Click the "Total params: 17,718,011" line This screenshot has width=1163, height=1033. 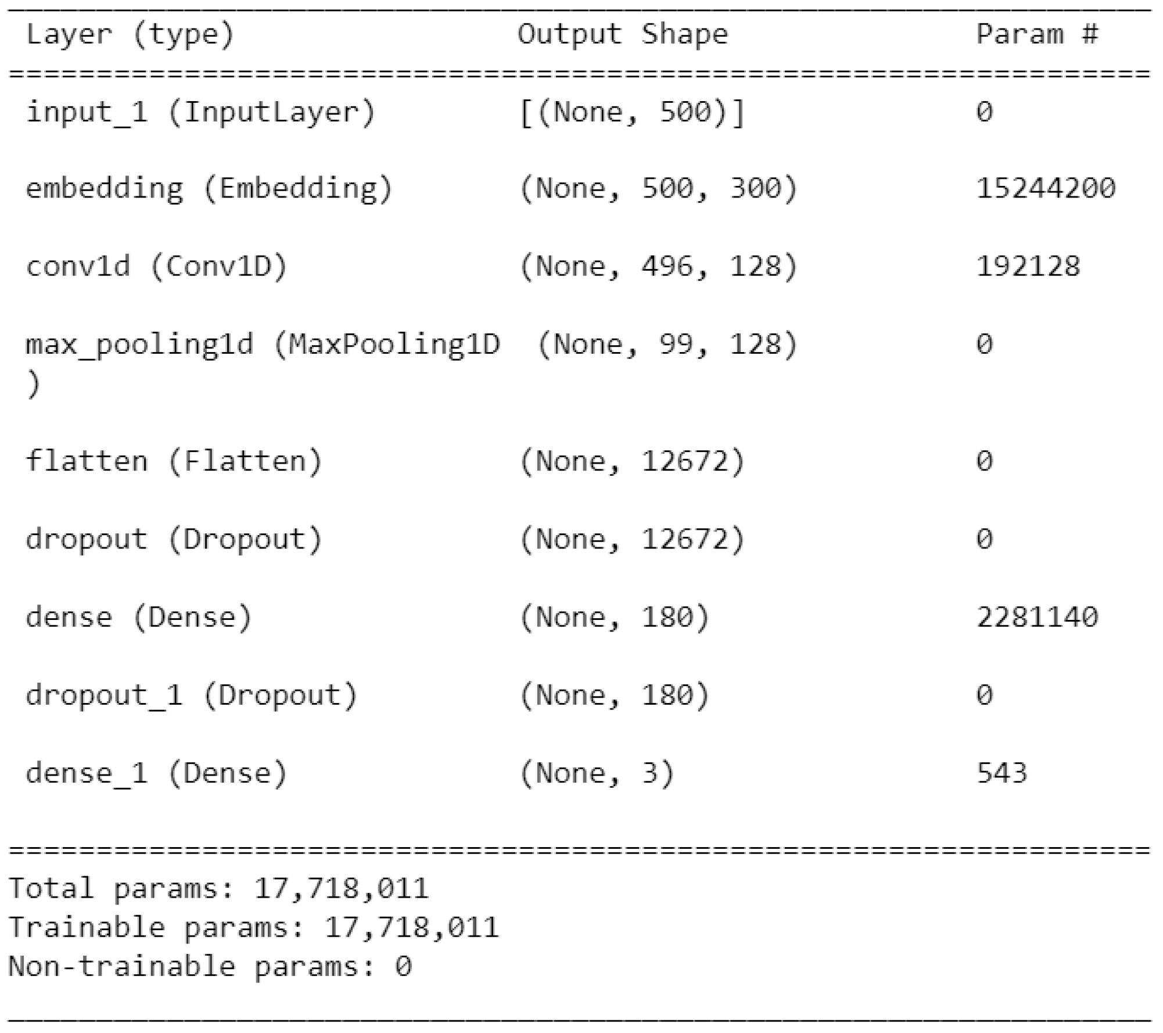(218, 889)
